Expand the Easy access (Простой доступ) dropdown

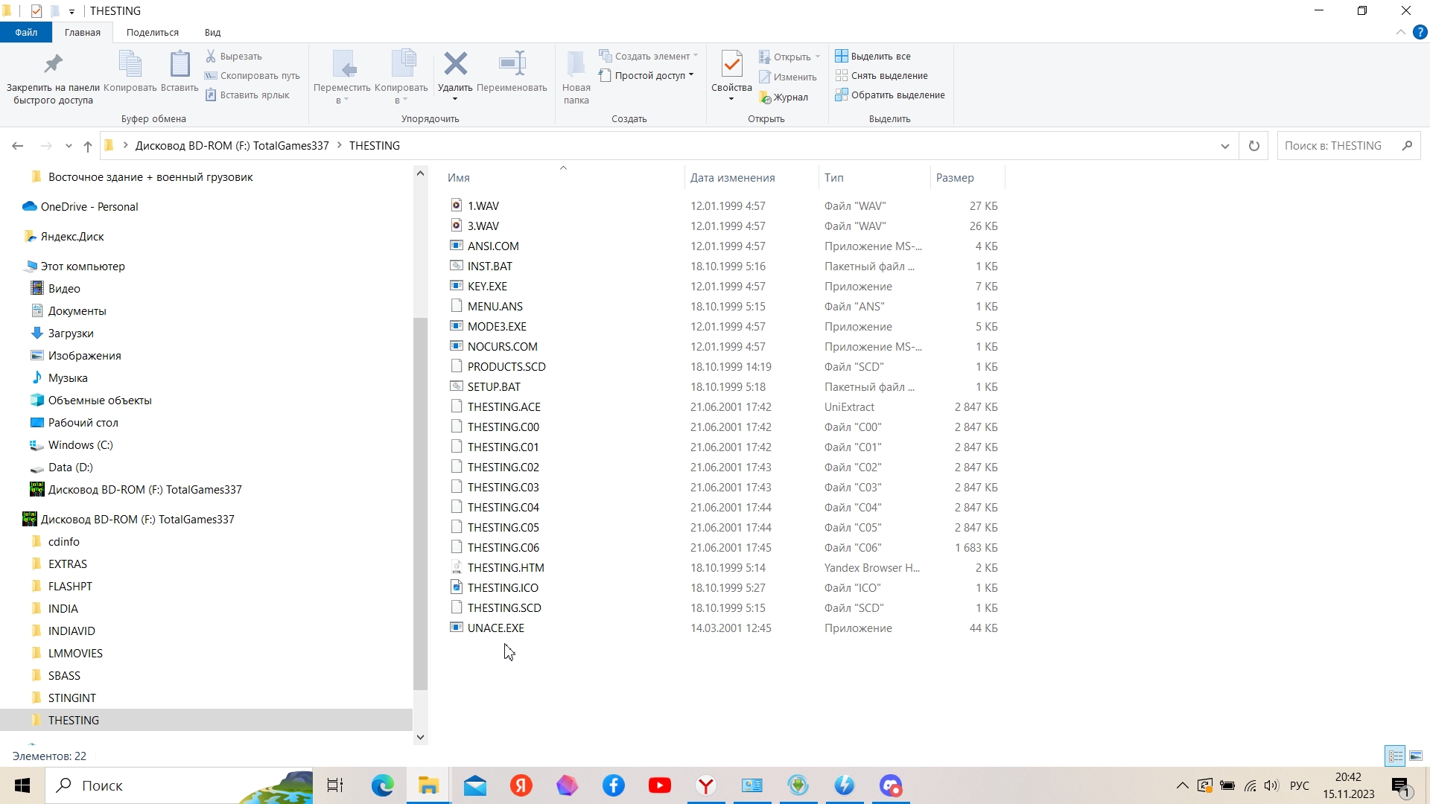692,75
